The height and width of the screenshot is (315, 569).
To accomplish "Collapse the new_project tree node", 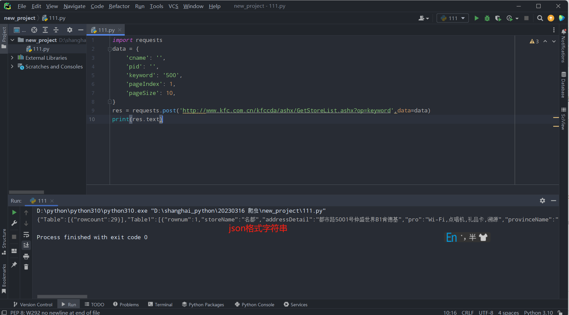I will point(12,40).
